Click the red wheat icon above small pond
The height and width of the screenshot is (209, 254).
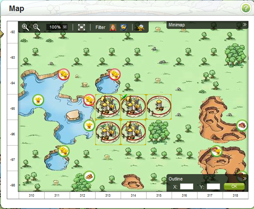click(115, 74)
